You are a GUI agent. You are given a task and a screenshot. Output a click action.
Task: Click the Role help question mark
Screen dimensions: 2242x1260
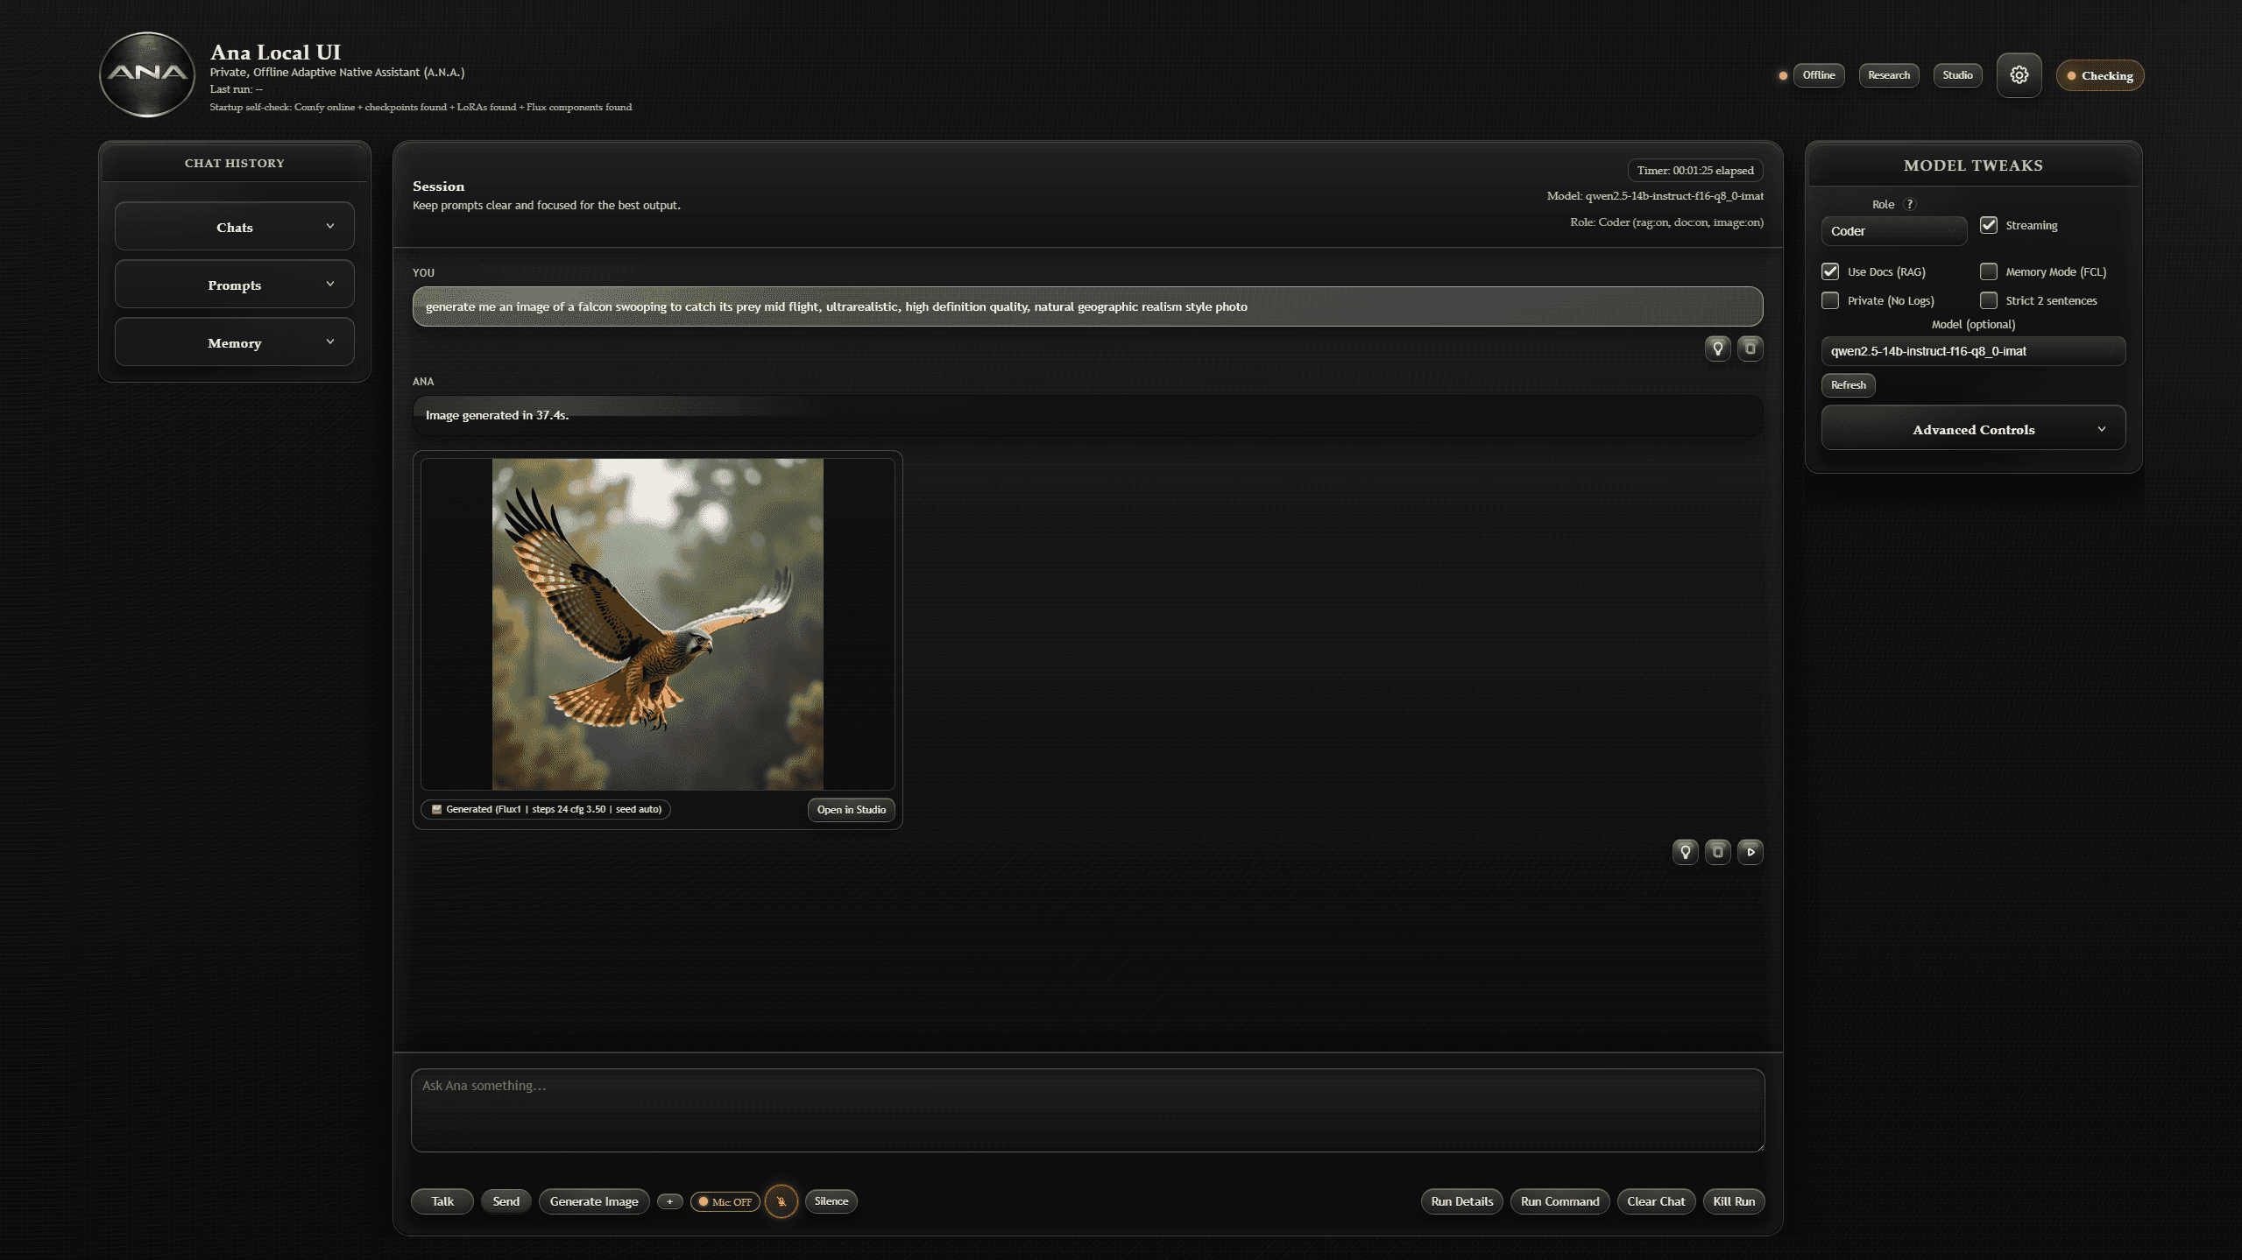[1909, 204]
